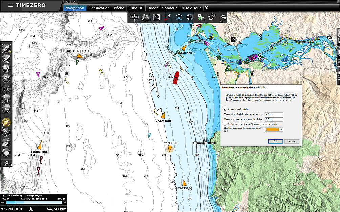Select the highlighted FAITH II target
The width and height of the screenshot is (340, 212).
click(170, 149)
